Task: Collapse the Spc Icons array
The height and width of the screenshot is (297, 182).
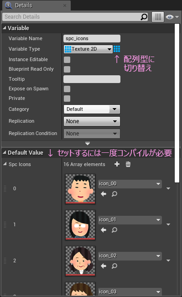Action: 5,164
